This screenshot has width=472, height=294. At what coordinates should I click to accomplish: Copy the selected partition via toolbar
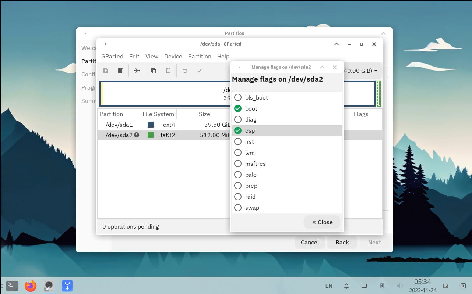(154, 70)
